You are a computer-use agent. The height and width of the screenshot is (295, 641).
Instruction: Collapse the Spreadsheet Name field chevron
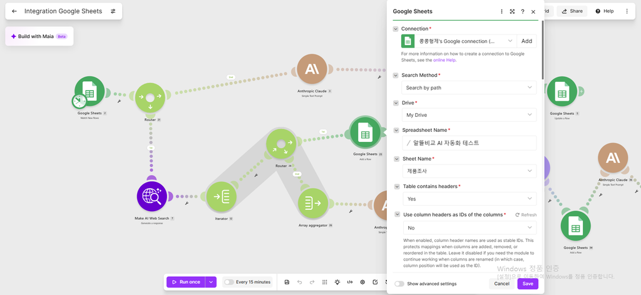pos(396,130)
